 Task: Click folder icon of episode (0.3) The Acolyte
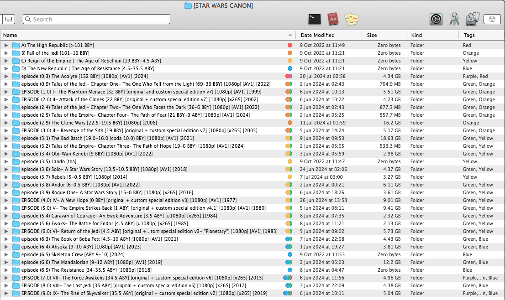coord(16,76)
